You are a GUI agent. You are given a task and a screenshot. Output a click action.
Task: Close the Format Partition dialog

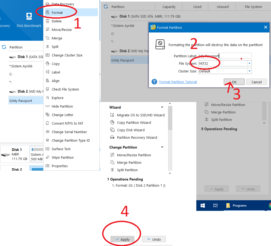[266, 27]
